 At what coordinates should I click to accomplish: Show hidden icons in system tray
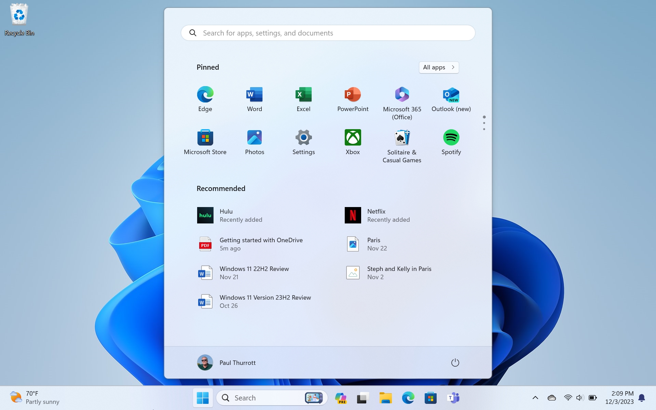535,398
